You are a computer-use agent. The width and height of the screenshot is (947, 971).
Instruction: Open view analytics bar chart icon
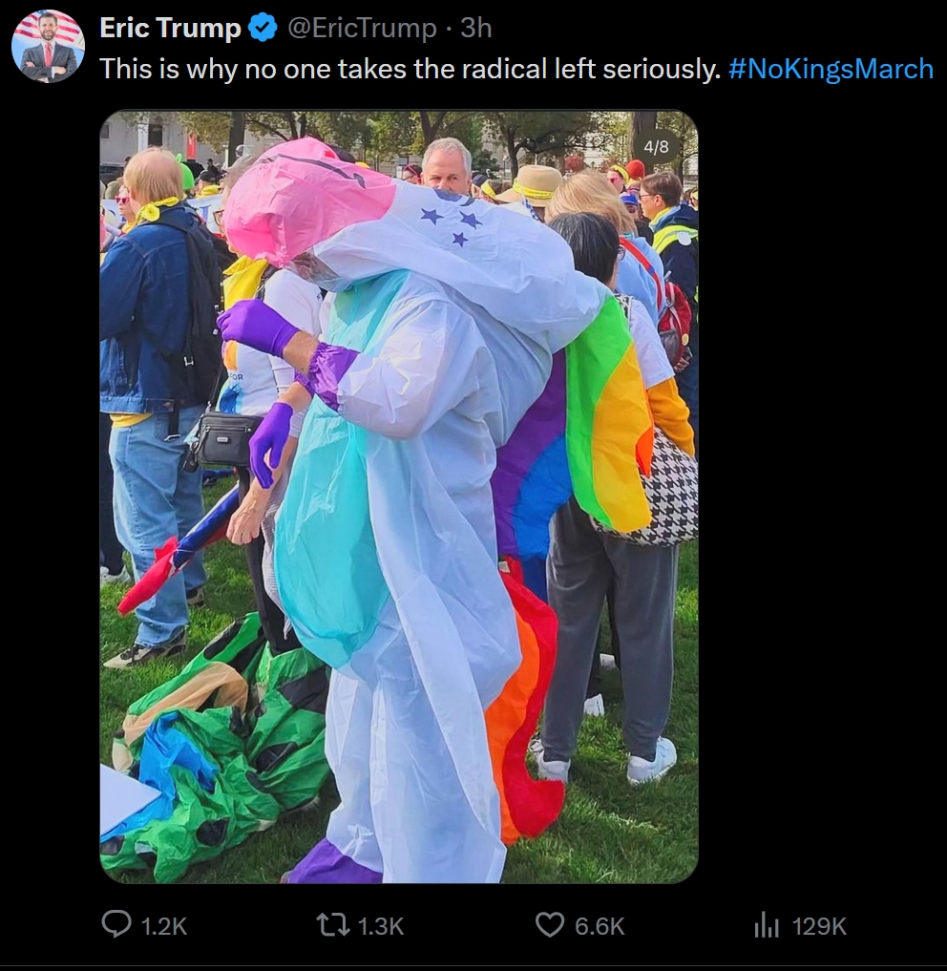click(x=767, y=924)
